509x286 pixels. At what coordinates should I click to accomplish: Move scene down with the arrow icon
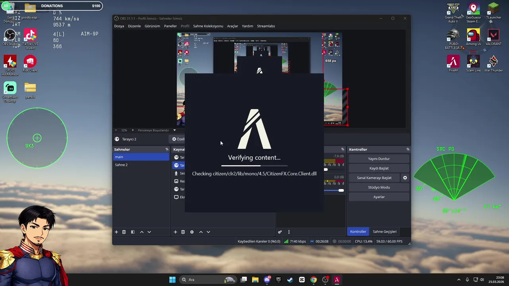[x=149, y=232]
